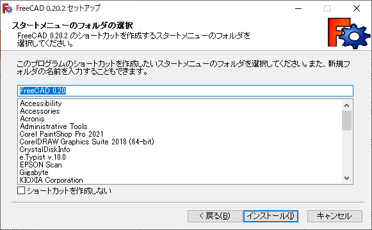Click the list scrollbar thumb
This screenshot has width=372, height=230.
click(346, 120)
